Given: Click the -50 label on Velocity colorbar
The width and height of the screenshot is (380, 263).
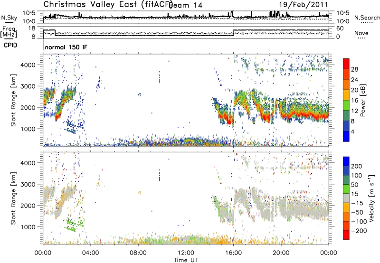Looking at the screenshot, I should pos(357,212).
